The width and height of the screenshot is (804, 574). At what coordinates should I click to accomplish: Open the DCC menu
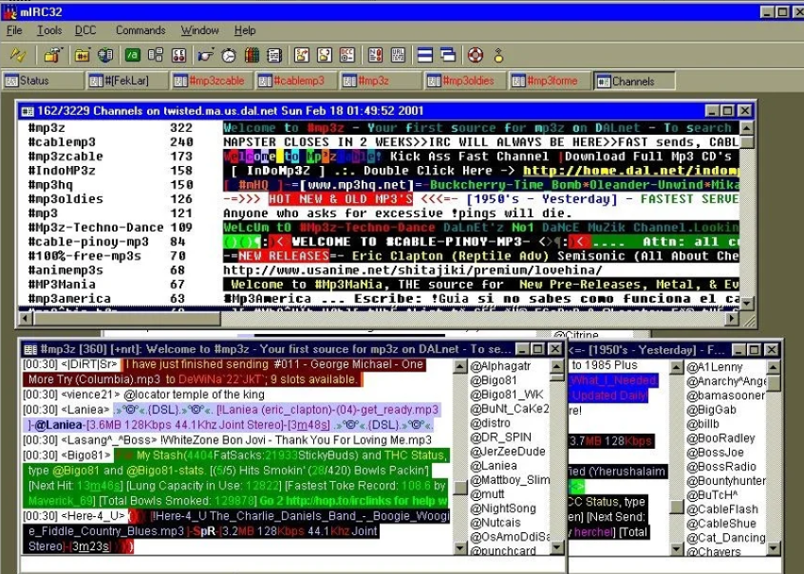click(85, 30)
